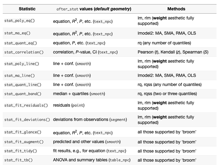The height and width of the screenshot is (168, 222).
Task: Click the stat_poly_line() function name
Action: point(22,64)
